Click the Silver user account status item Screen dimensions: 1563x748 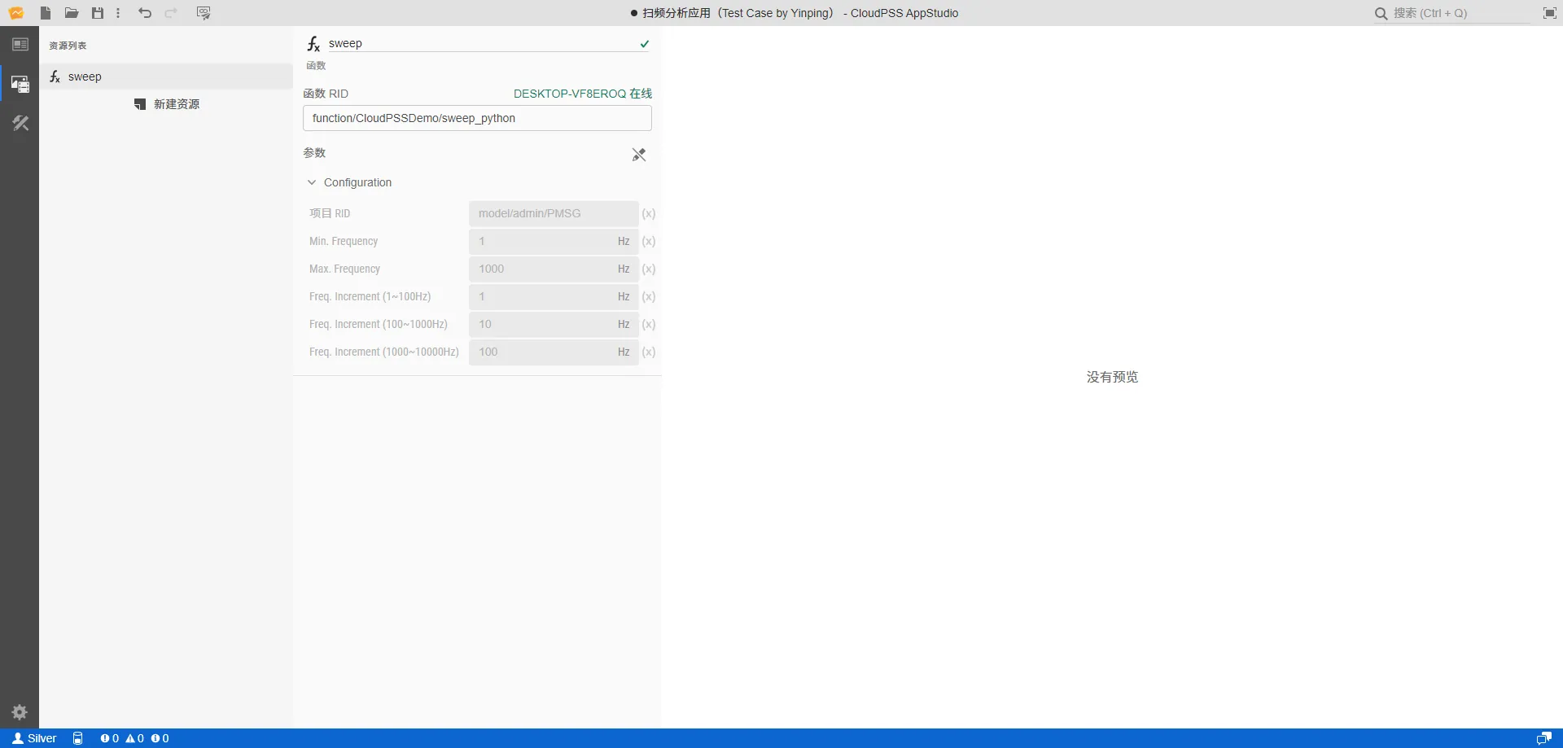(x=34, y=738)
